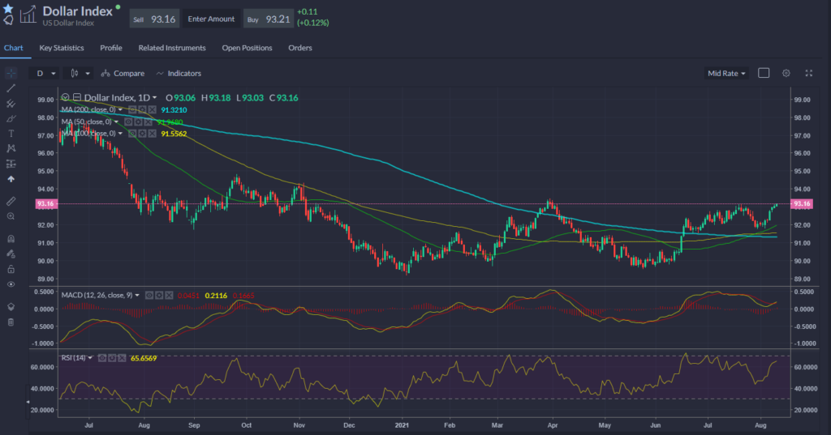Open the Mid Rate dropdown
This screenshot has height=435, width=831.
point(726,73)
